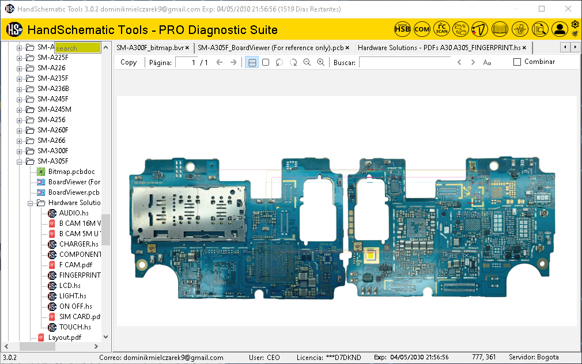The width and height of the screenshot is (582, 364).
Task: Launch the I2C Scan tool
Action: pos(442,29)
